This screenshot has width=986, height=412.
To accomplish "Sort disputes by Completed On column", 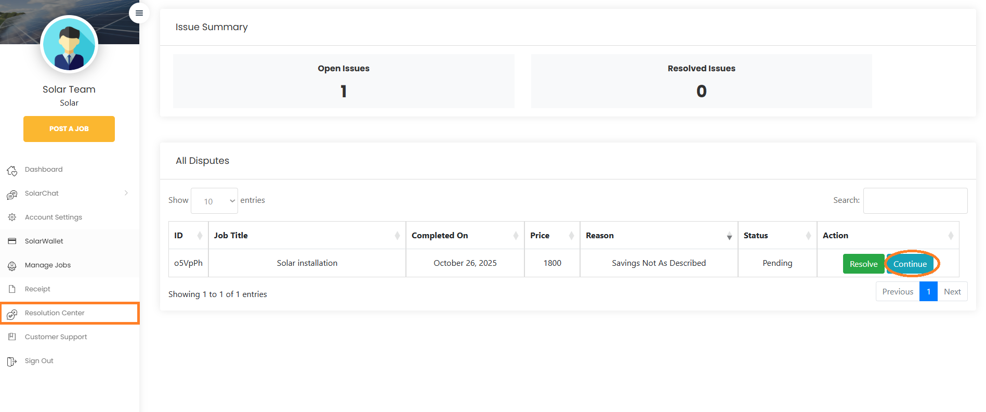I will pos(465,236).
